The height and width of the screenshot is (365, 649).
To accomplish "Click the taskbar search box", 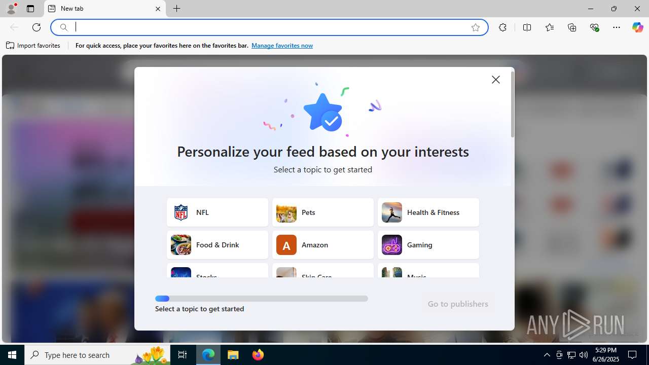I will point(98,355).
